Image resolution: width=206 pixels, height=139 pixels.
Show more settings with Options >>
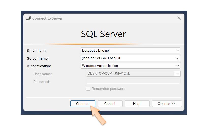point(167,104)
